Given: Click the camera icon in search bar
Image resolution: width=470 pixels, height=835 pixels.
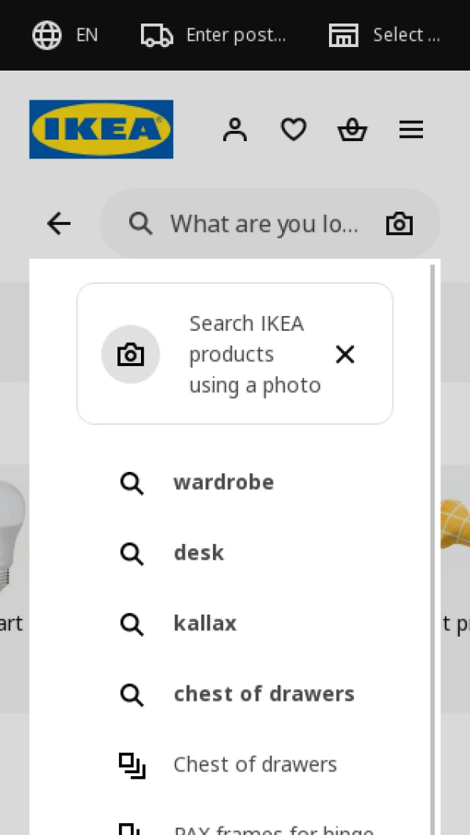Looking at the screenshot, I should pyautogui.click(x=399, y=224).
